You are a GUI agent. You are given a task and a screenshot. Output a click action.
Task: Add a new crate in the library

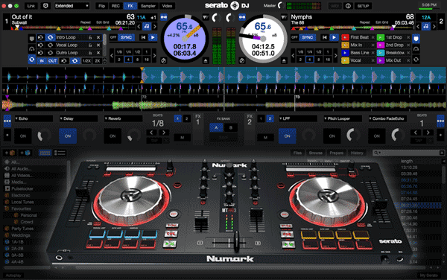click(10, 153)
